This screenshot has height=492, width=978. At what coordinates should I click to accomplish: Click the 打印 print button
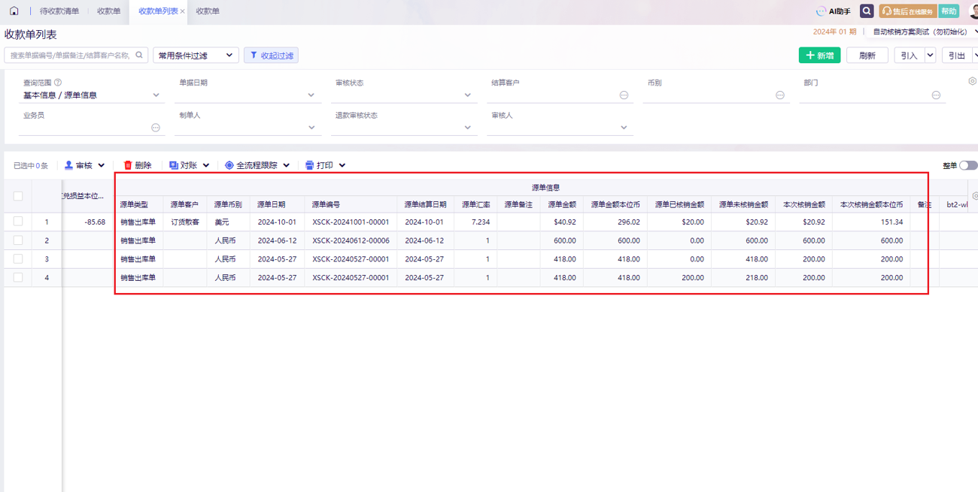pyautogui.click(x=319, y=165)
